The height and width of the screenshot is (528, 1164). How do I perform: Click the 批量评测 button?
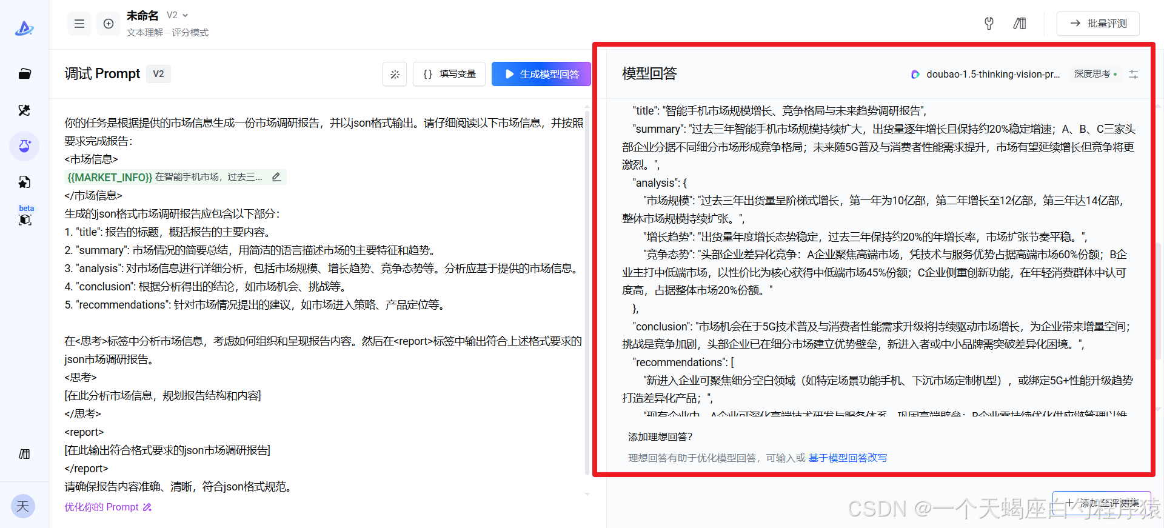1098,24
